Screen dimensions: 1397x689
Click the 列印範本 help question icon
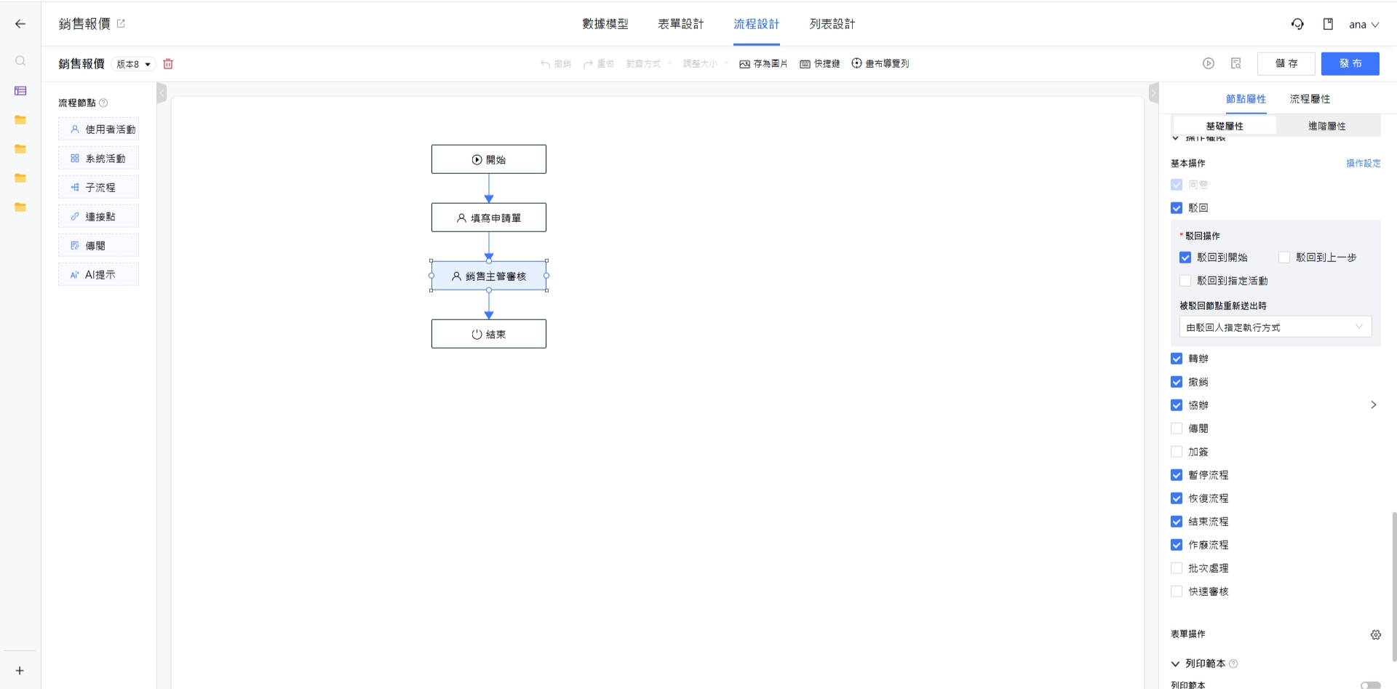tap(1233, 664)
